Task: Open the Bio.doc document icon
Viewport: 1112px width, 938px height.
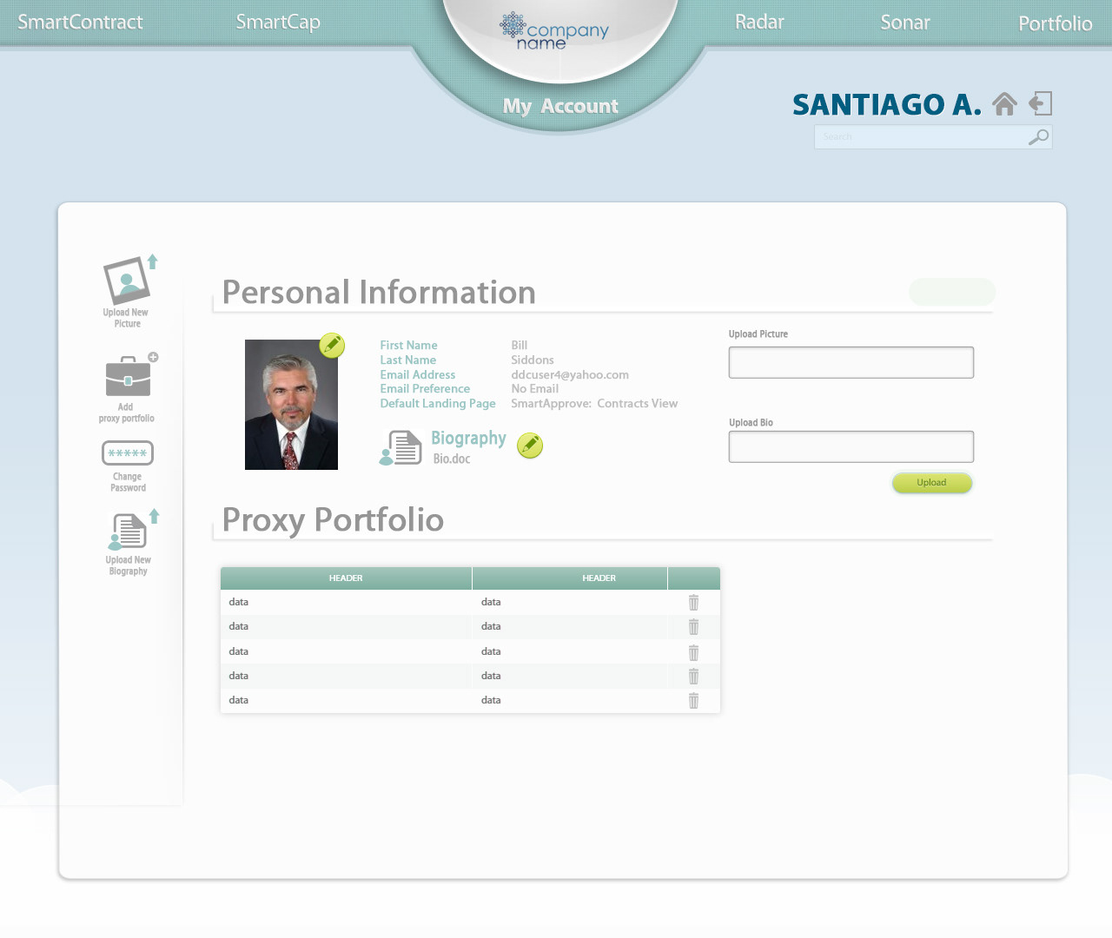Action: pyautogui.click(x=400, y=448)
